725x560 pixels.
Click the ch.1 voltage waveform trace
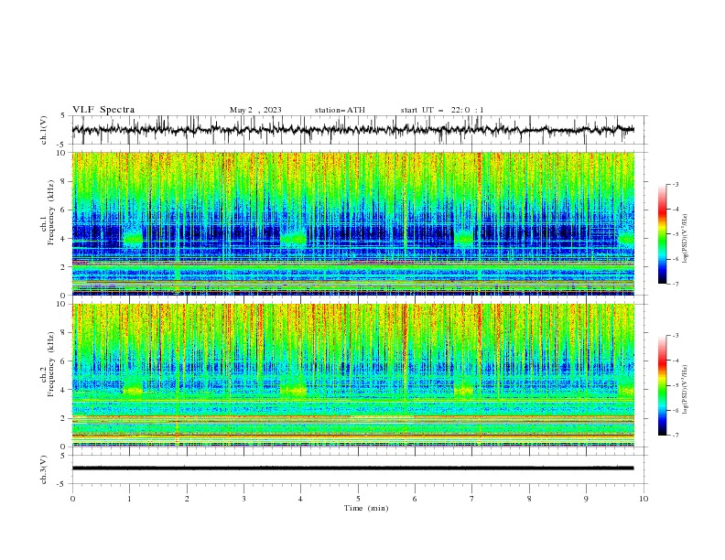[352, 130]
